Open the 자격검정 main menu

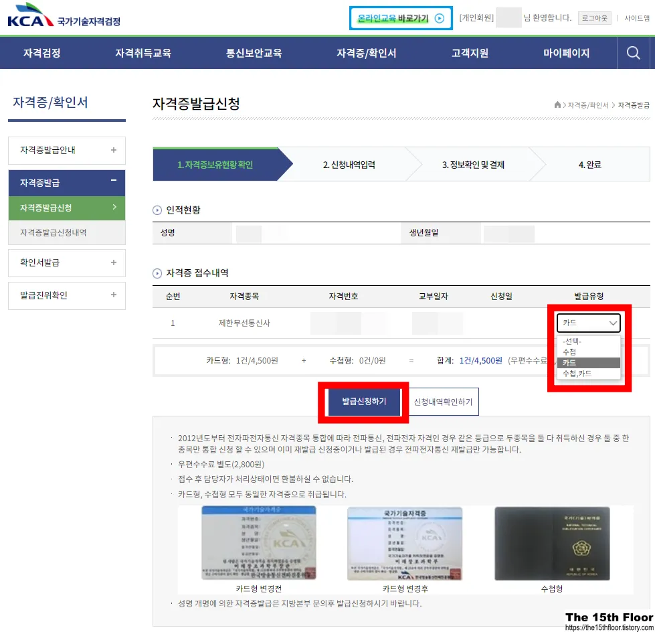pyautogui.click(x=41, y=53)
